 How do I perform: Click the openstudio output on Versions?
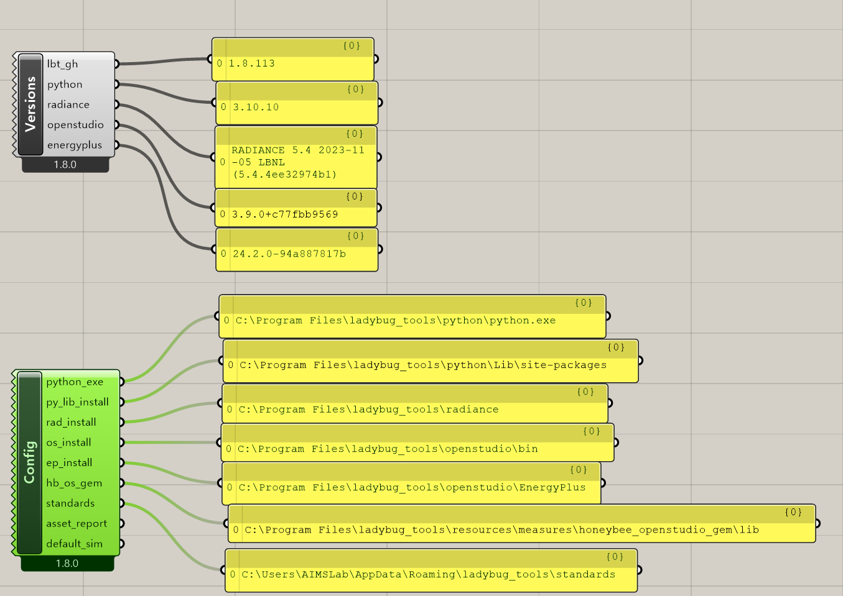pyautogui.click(x=75, y=125)
